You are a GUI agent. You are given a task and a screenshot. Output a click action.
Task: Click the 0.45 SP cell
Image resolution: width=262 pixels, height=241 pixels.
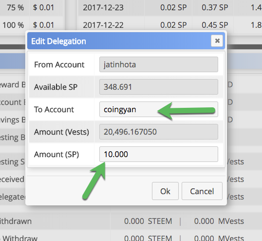click(x=215, y=25)
